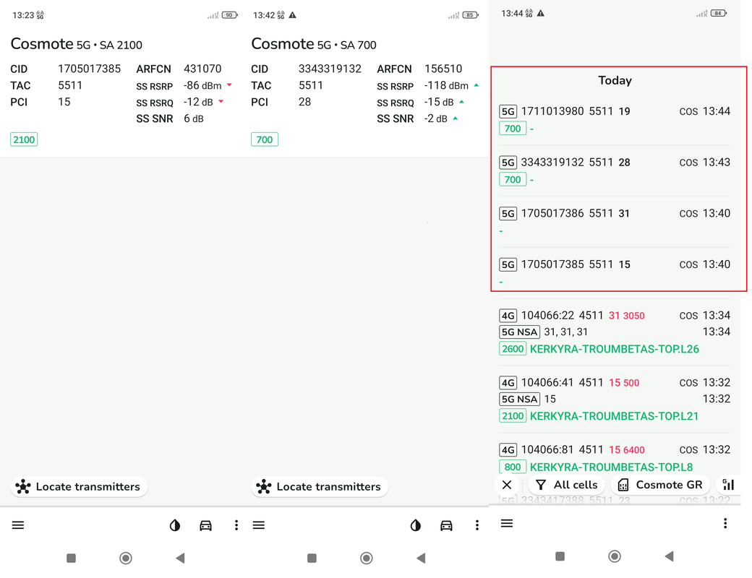Tap the green 2100 band badge on SA 2100 card
This screenshot has width=752, height=578.
[x=24, y=139]
